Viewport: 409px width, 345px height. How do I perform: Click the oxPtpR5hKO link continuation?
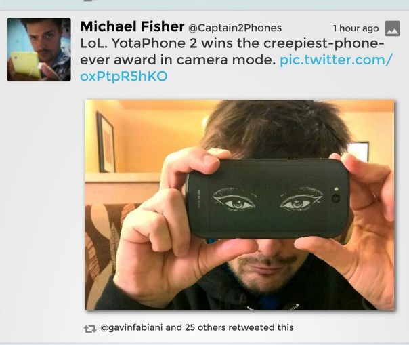[x=124, y=77]
